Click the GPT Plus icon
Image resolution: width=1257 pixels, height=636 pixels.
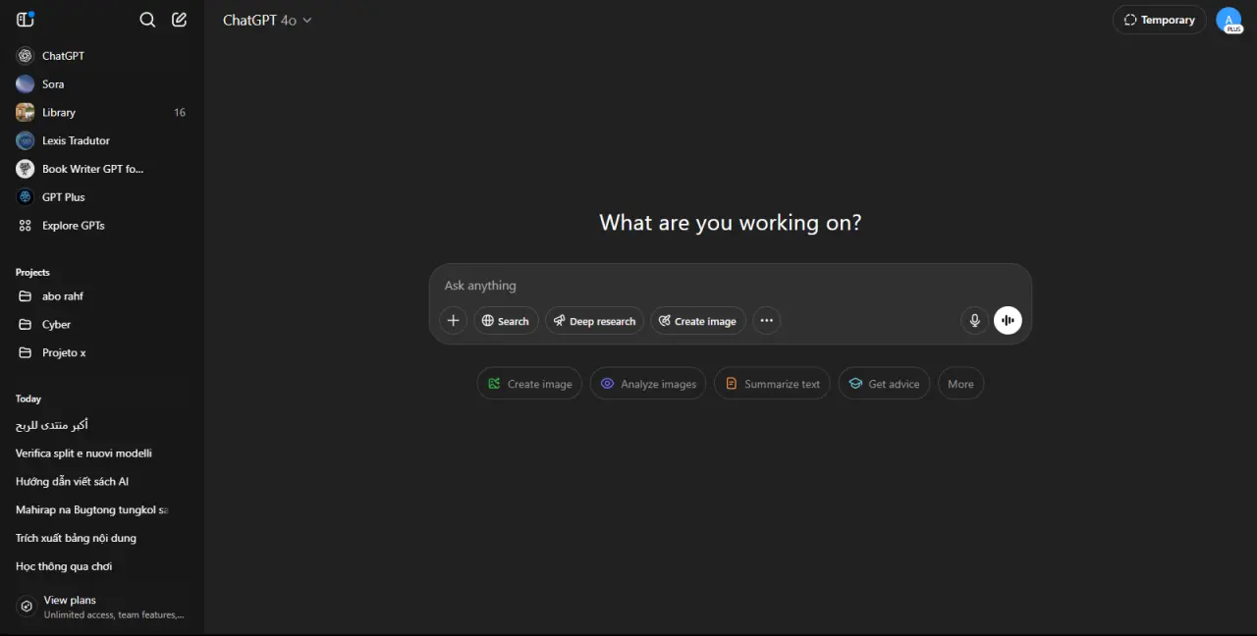click(x=26, y=197)
